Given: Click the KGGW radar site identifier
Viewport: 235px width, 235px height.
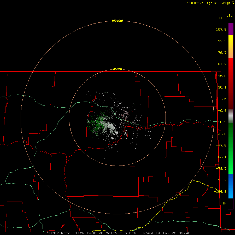Looking at the screenshot, I should [148, 233].
